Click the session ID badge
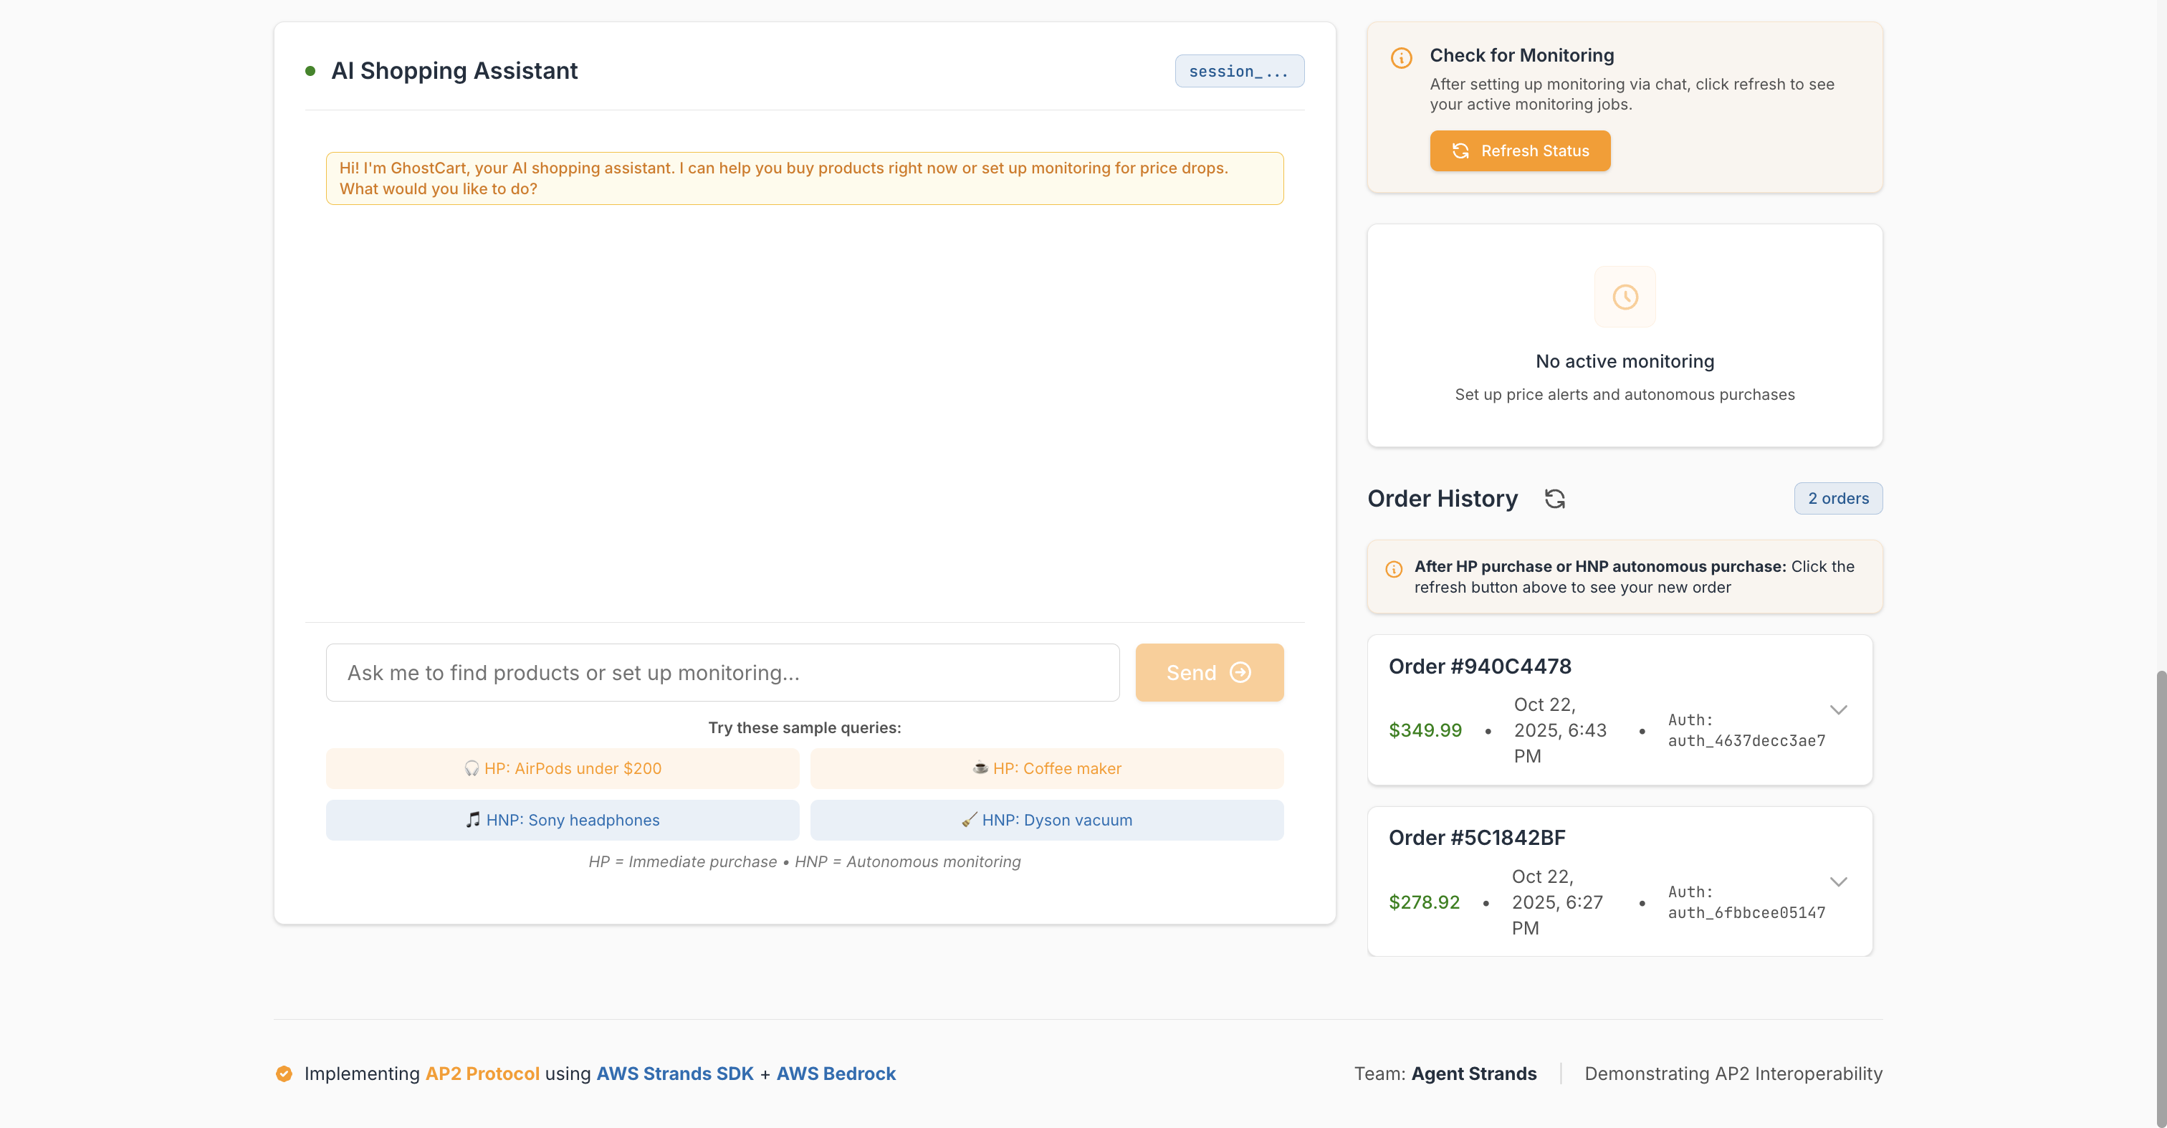The height and width of the screenshot is (1128, 2167). [1238, 72]
